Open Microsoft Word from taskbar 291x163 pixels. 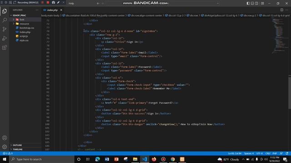(x=107, y=159)
